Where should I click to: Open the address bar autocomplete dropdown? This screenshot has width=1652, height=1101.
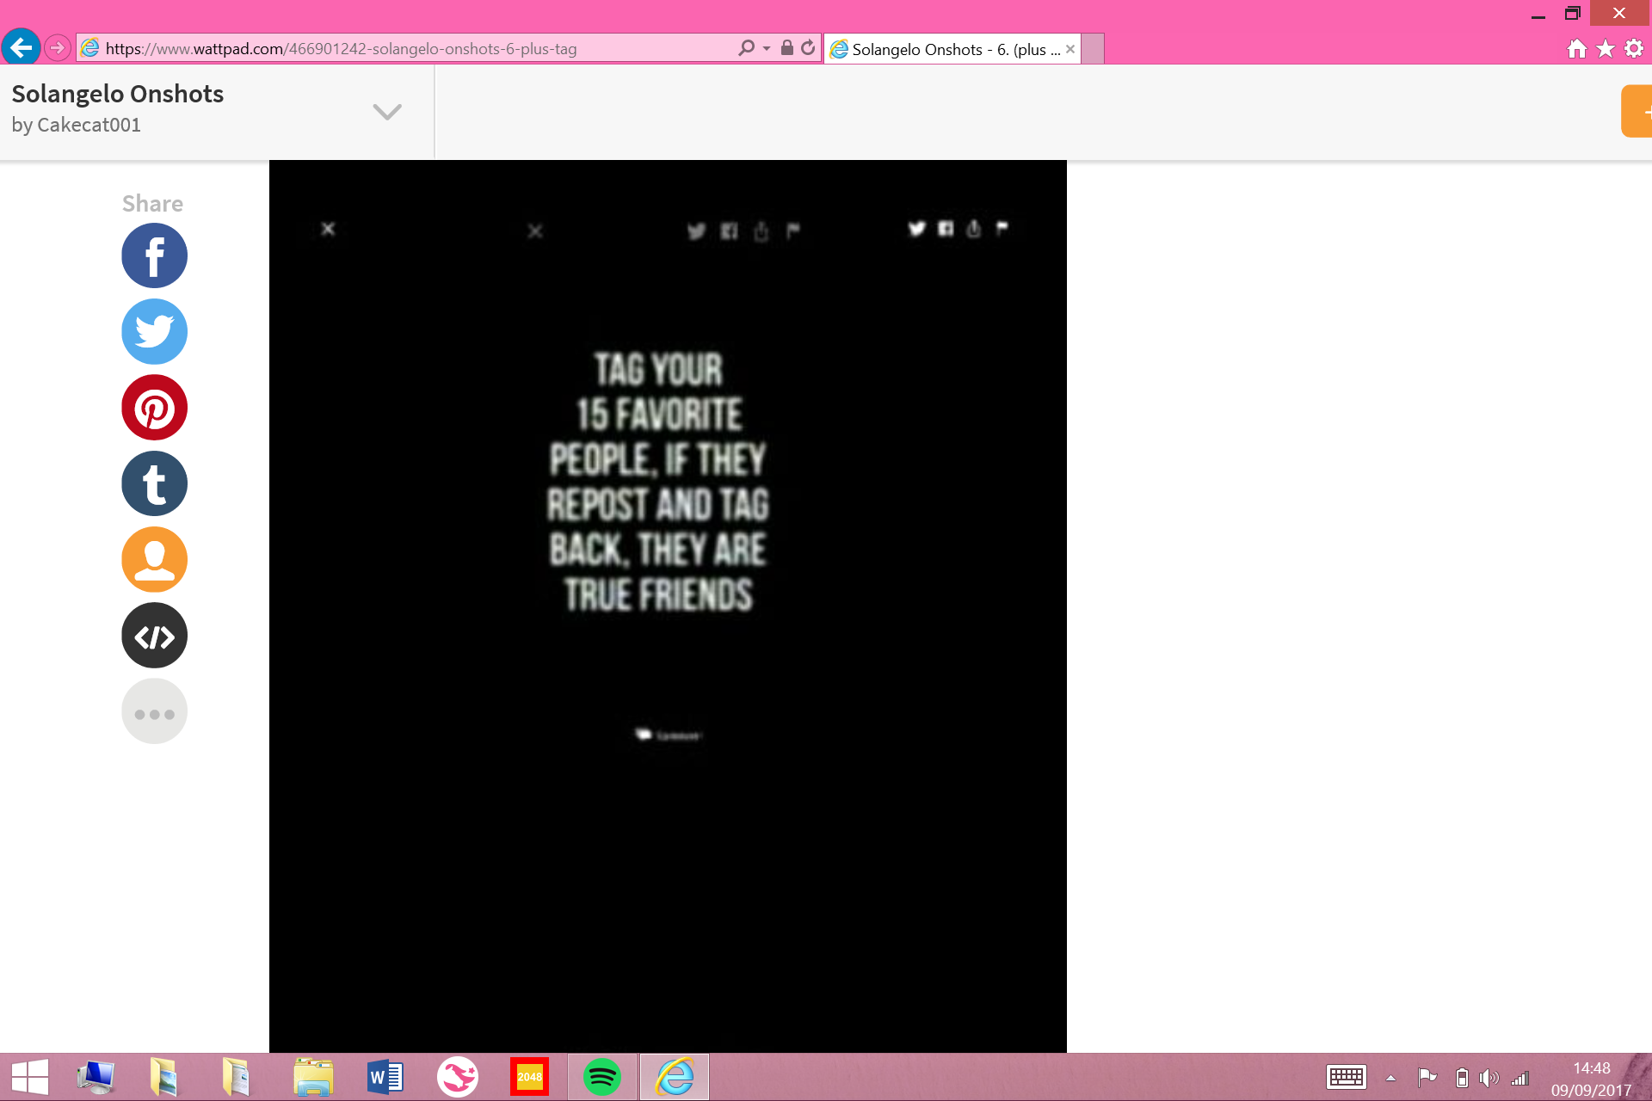[x=767, y=49]
